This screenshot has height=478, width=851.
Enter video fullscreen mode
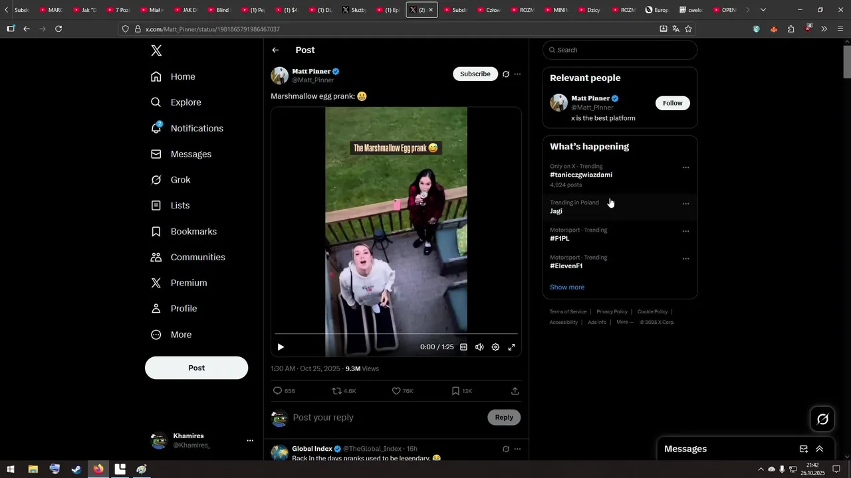point(511,347)
